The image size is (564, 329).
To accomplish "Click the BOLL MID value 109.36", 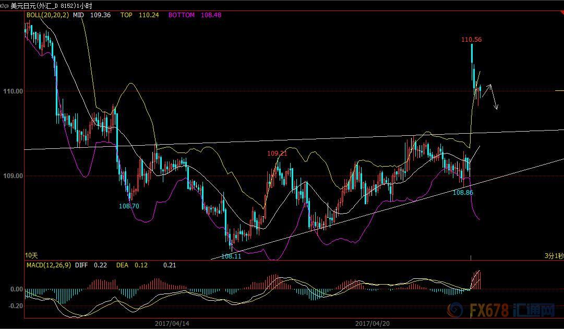I will [100, 15].
